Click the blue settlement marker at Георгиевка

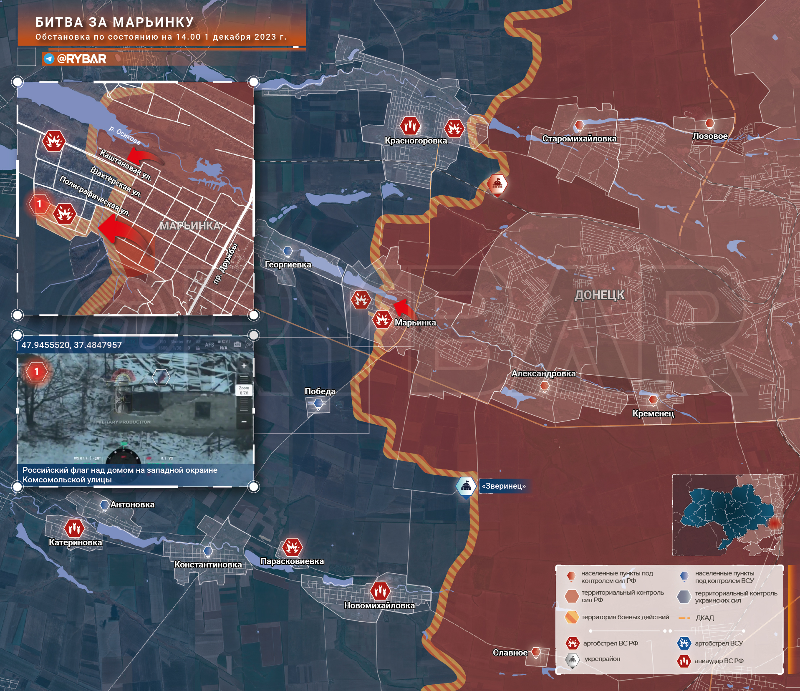pyautogui.click(x=288, y=251)
